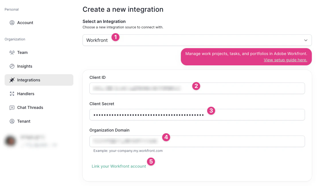Image resolution: width=317 pixels, height=186 pixels.
Task: Click the Organization Domain input field
Action: [197, 141]
